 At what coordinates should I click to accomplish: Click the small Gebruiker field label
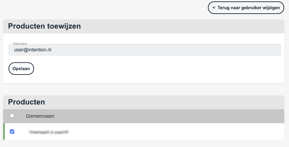20,44
